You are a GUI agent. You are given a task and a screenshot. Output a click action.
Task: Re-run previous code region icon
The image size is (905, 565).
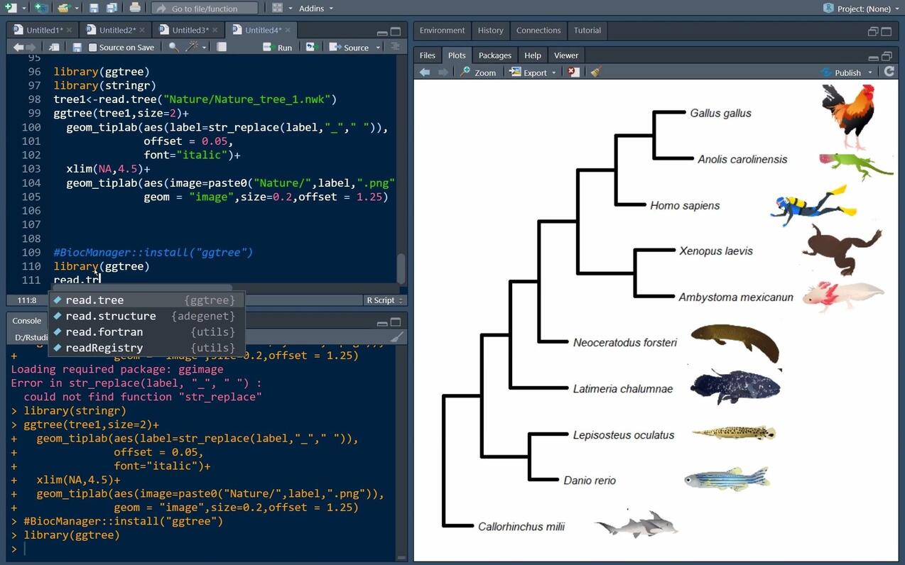[x=311, y=47]
